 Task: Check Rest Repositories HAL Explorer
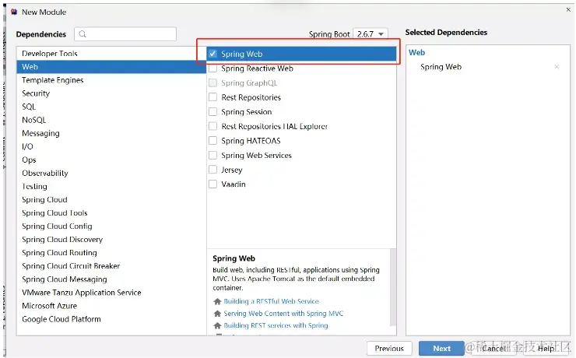[212, 126]
